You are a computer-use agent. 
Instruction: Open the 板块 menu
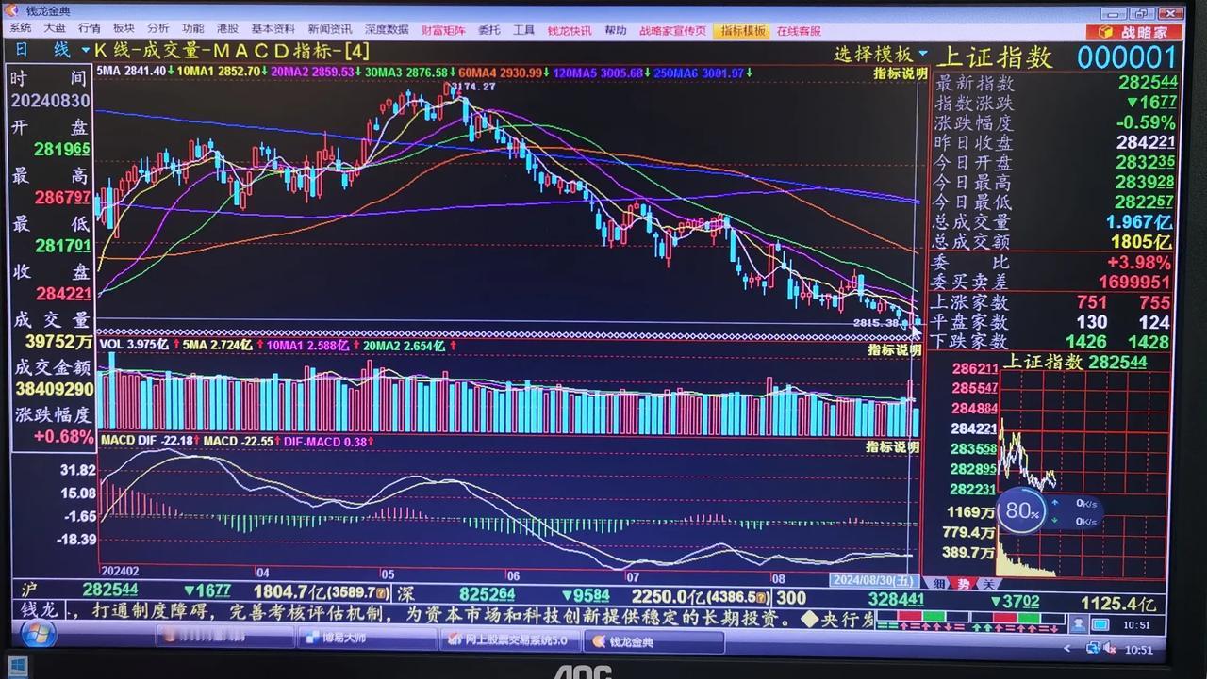[124, 30]
